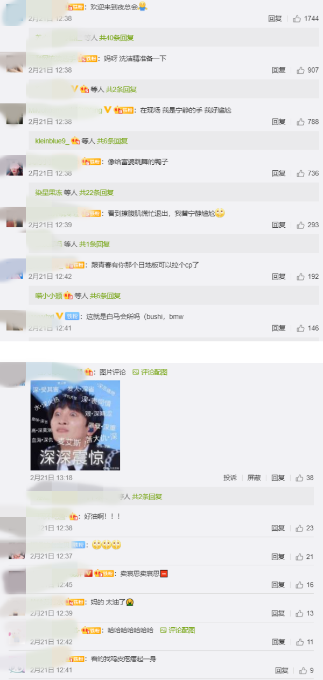Expand 共40条回复 replies

pos(117,38)
